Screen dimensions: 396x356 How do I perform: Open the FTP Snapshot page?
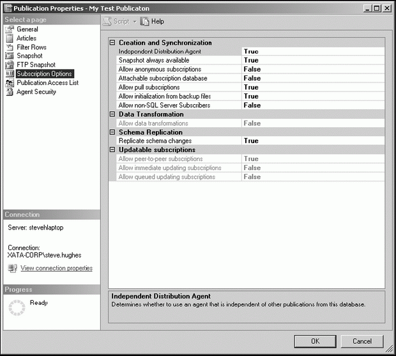(36, 65)
